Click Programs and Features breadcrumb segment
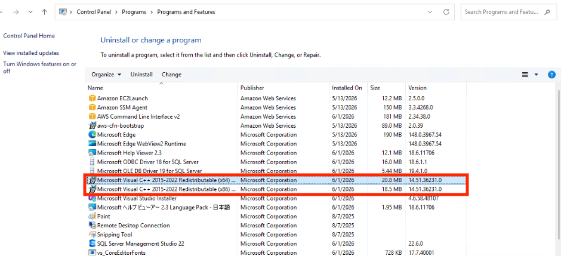The image size is (561, 256). tap(186, 12)
